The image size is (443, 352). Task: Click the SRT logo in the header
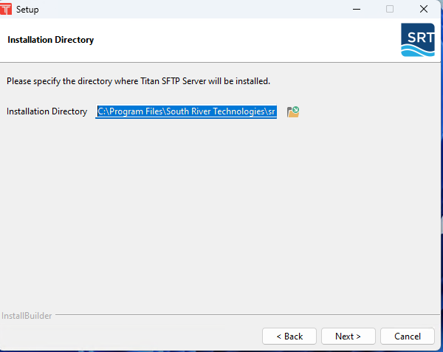[417, 40]
